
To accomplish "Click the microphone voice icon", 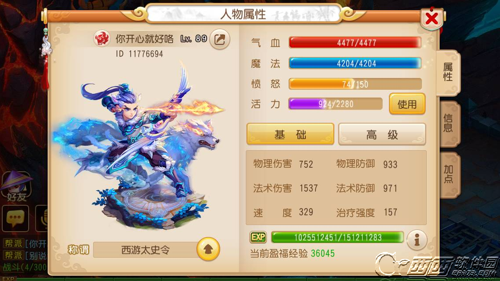I will 42,218.
